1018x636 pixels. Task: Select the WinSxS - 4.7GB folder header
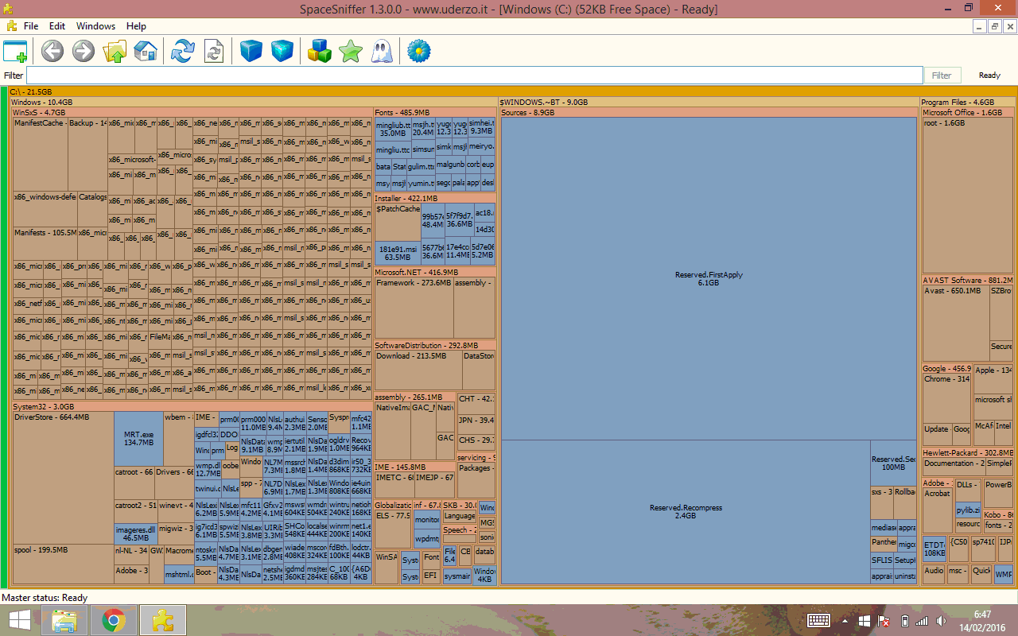192,113
